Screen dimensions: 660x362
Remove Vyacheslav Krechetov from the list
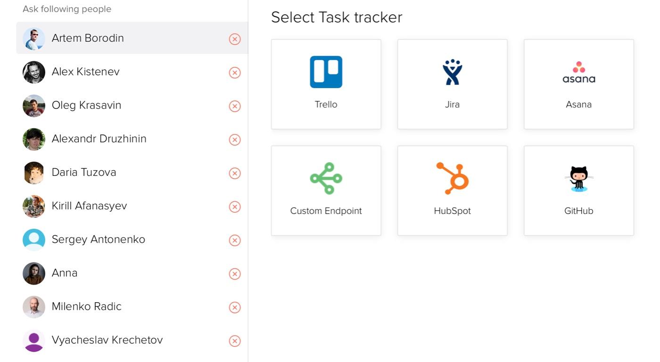point(235,341)
